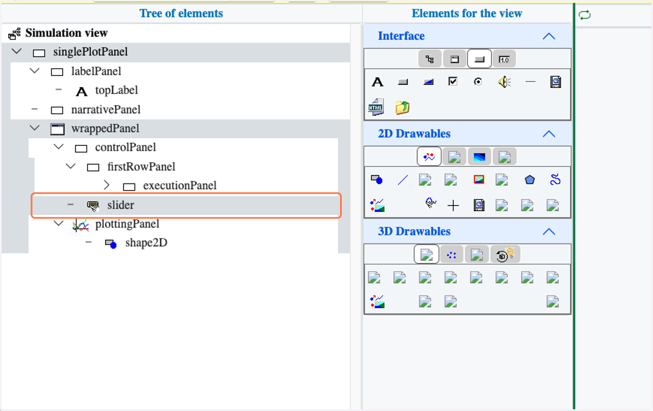Select the yellow folder upload icon

point(402,107)
